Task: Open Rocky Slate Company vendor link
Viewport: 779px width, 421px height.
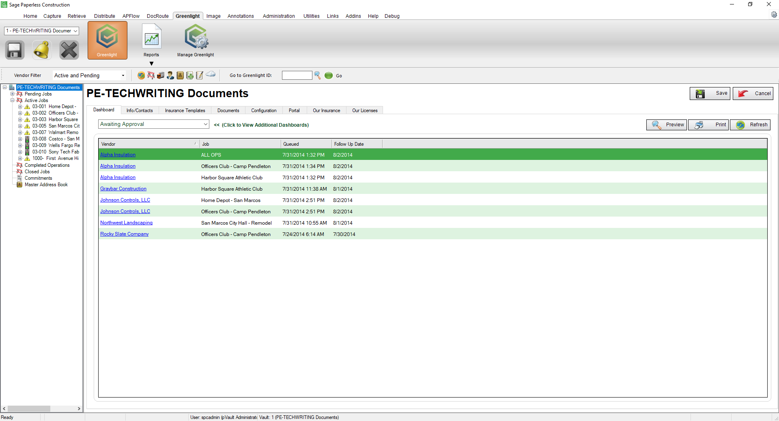Action: pos(124,234)
